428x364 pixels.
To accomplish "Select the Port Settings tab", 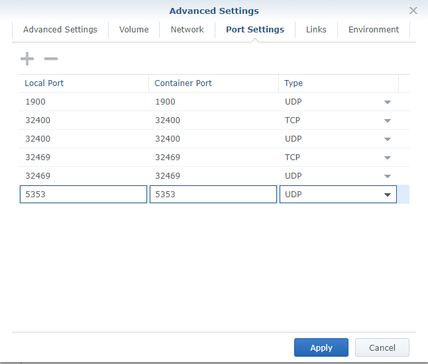I will click(255, 29).
